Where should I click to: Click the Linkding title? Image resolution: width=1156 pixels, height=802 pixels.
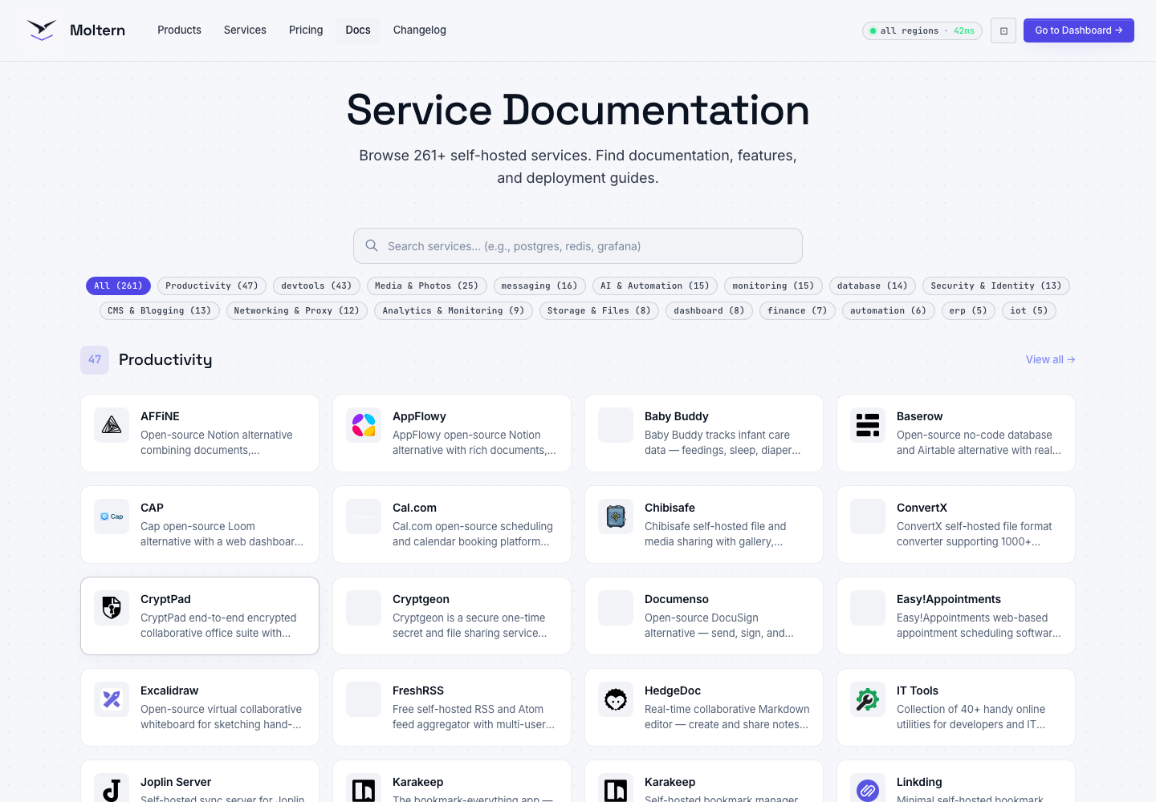(919, 782)
